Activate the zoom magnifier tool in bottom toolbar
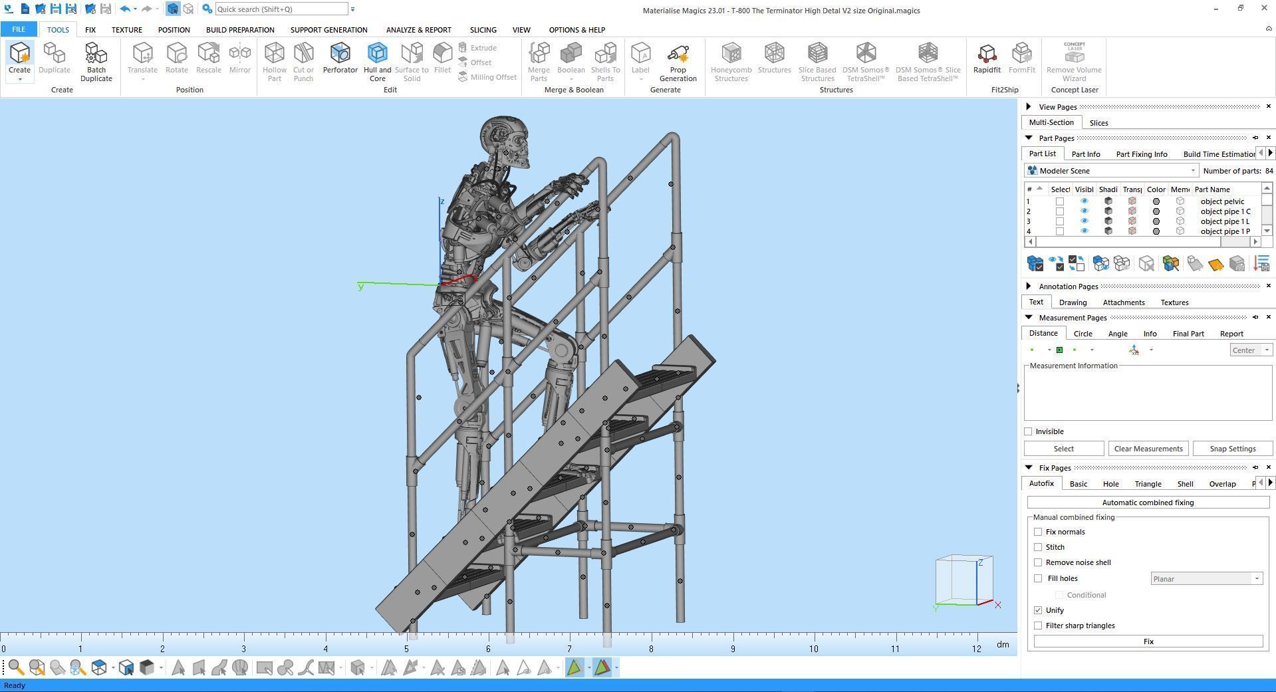The image size is (1276, 692). pyautogui.click(x=16, y=667)
